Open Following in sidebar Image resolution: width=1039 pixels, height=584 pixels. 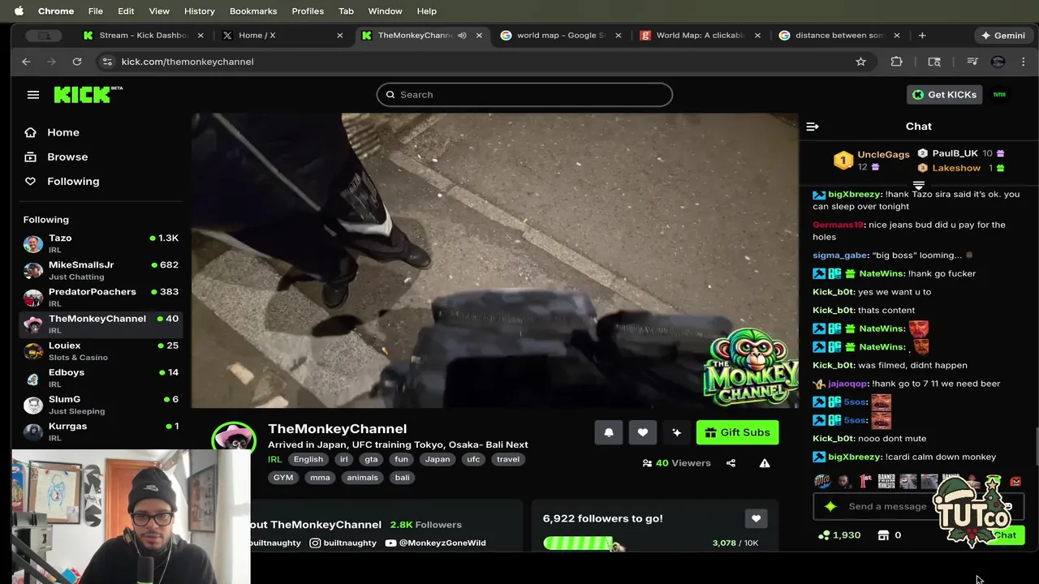[x=73, y=181]
